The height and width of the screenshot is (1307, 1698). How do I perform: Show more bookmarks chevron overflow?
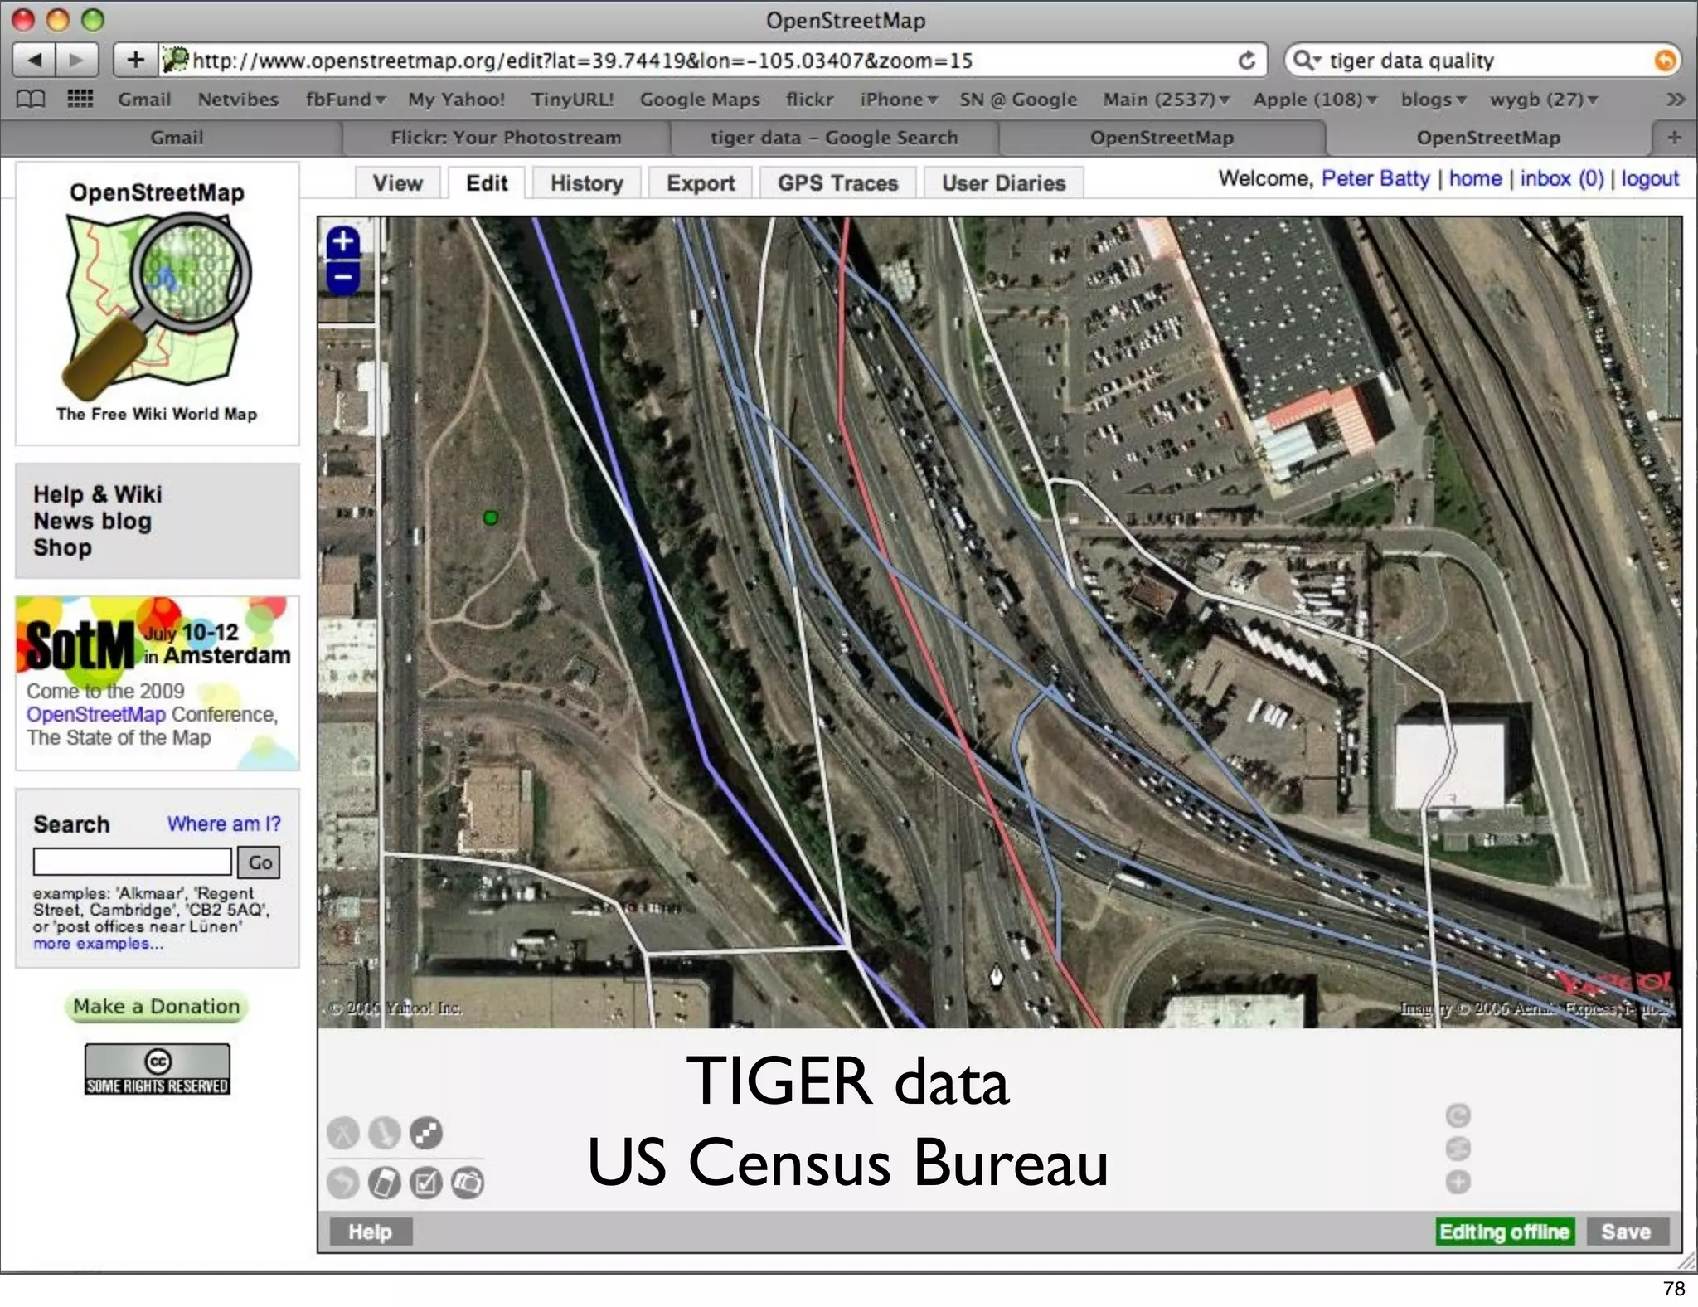1675,100
